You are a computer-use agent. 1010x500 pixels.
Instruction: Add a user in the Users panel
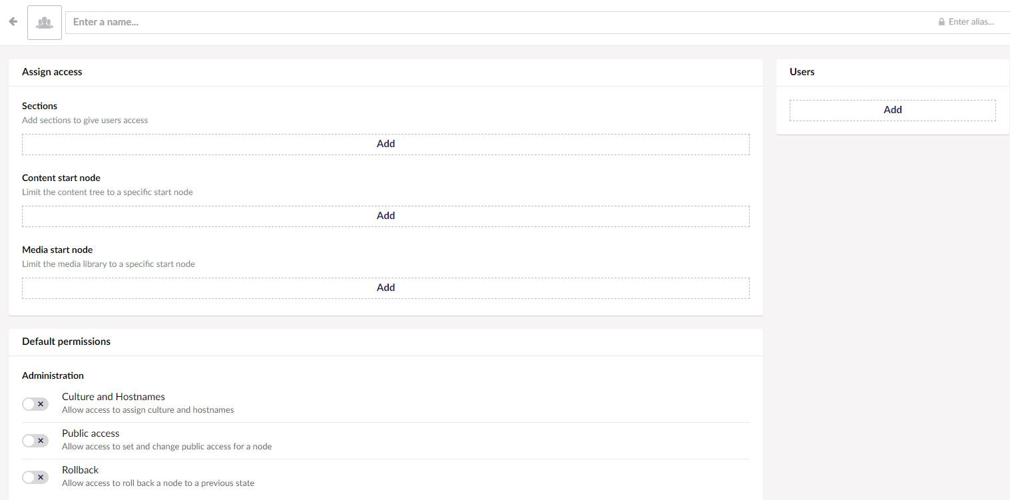pyautogui.click(x=892, y=110)
